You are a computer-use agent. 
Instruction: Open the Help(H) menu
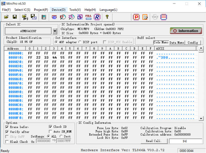(x=90, y=10)
